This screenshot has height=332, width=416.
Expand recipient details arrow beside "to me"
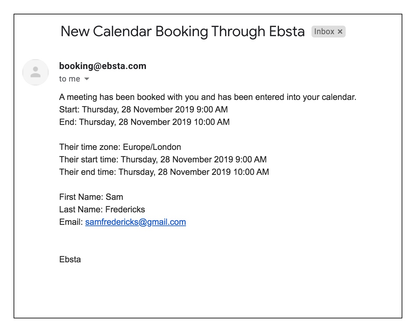87,79
